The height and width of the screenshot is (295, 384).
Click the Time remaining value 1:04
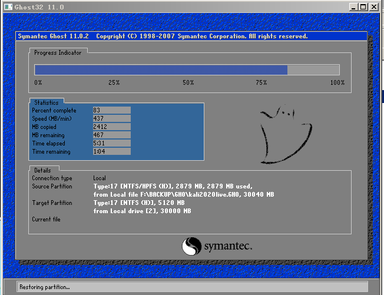pyautogui.click(x=112, y=151)
